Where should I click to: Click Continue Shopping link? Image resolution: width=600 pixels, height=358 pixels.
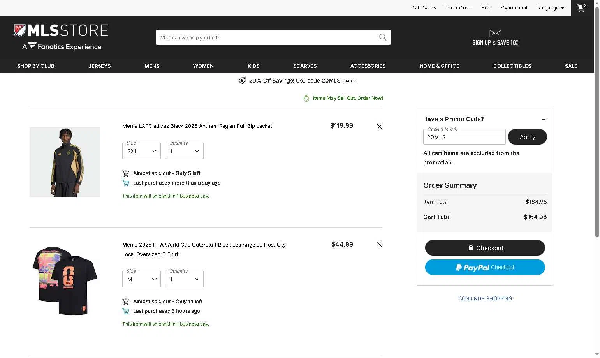click(x=485, y=298)
